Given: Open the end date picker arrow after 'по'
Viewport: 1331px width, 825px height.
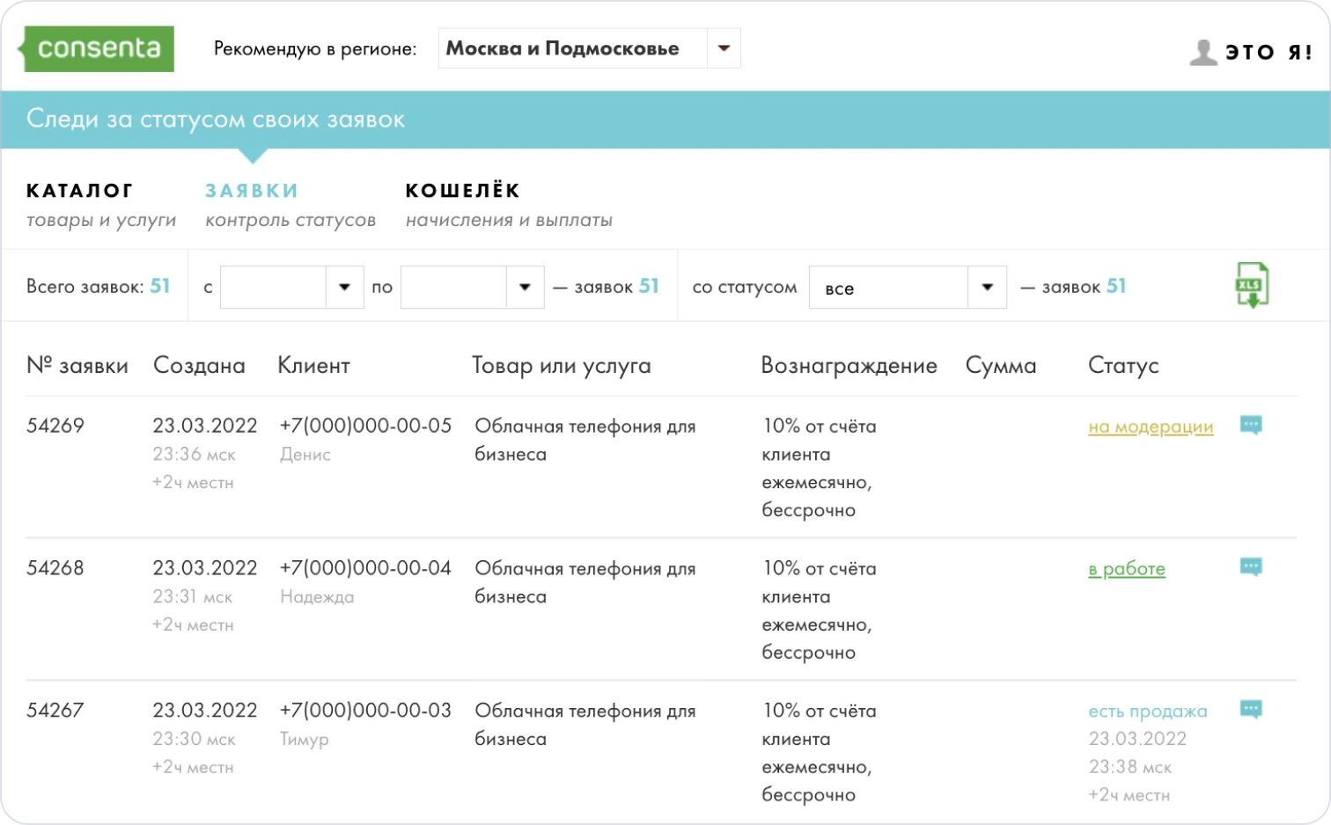Looking at the screenshot, I should (x=525, y=287).
